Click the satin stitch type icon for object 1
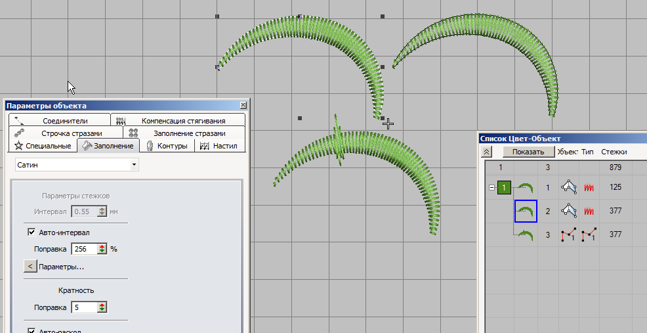647x333 pixels. (x=589, y=188)
